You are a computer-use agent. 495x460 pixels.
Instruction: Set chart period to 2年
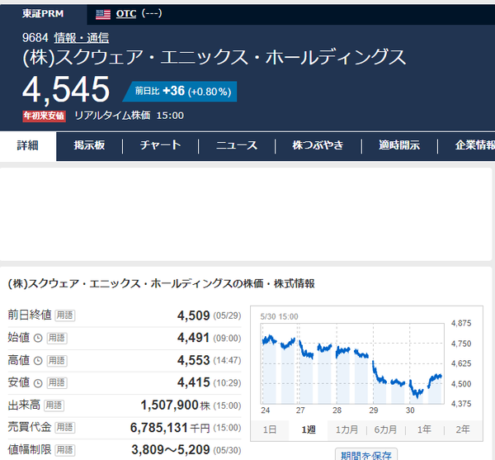(x=463, y=429)
